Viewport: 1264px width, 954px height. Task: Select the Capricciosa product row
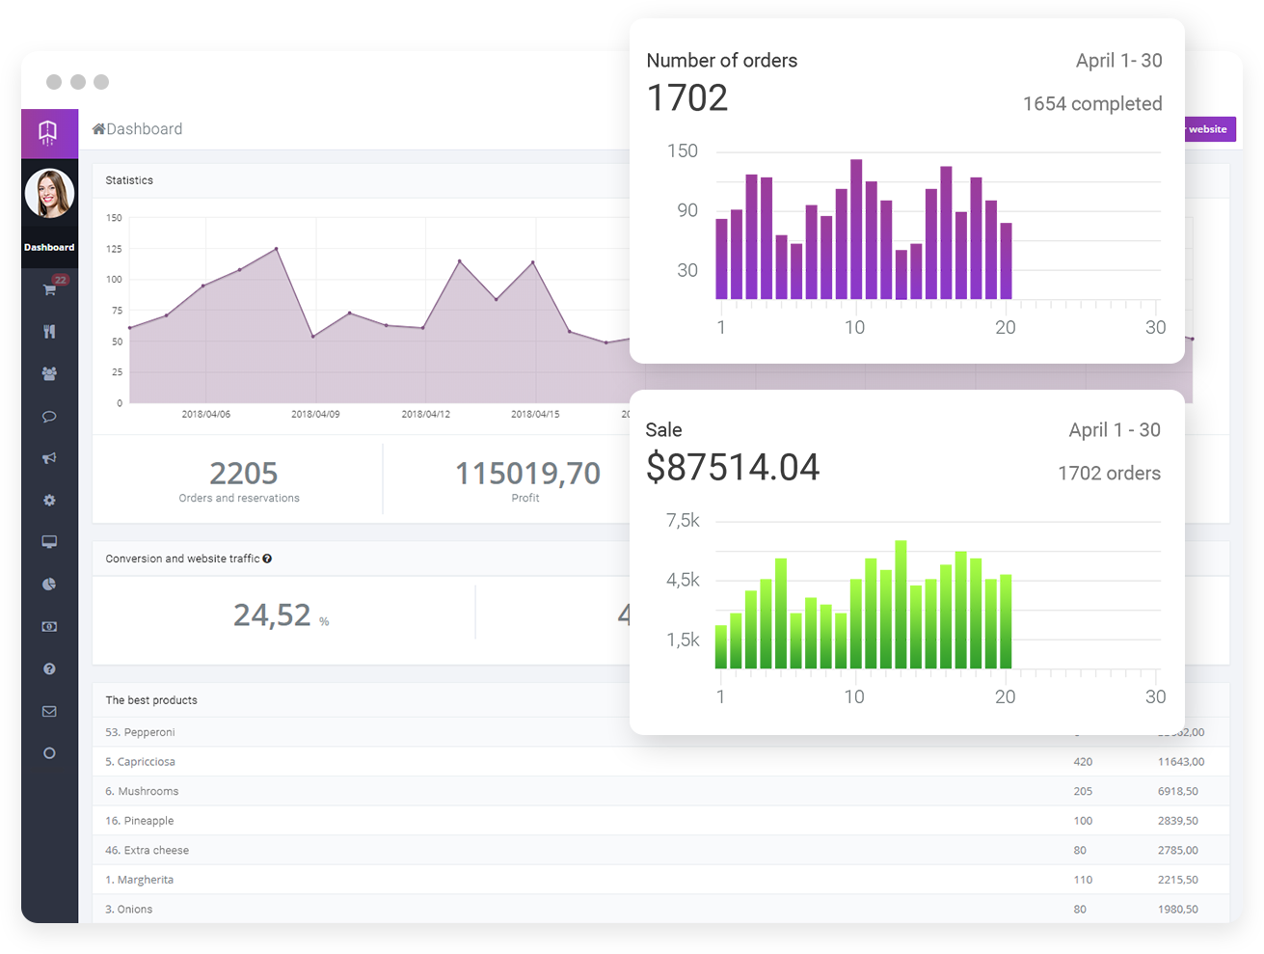click(141, 762)
